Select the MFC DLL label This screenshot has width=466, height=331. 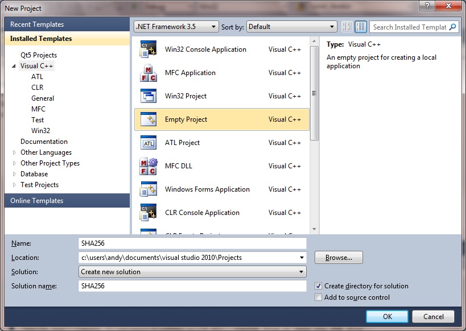point(179,166)
